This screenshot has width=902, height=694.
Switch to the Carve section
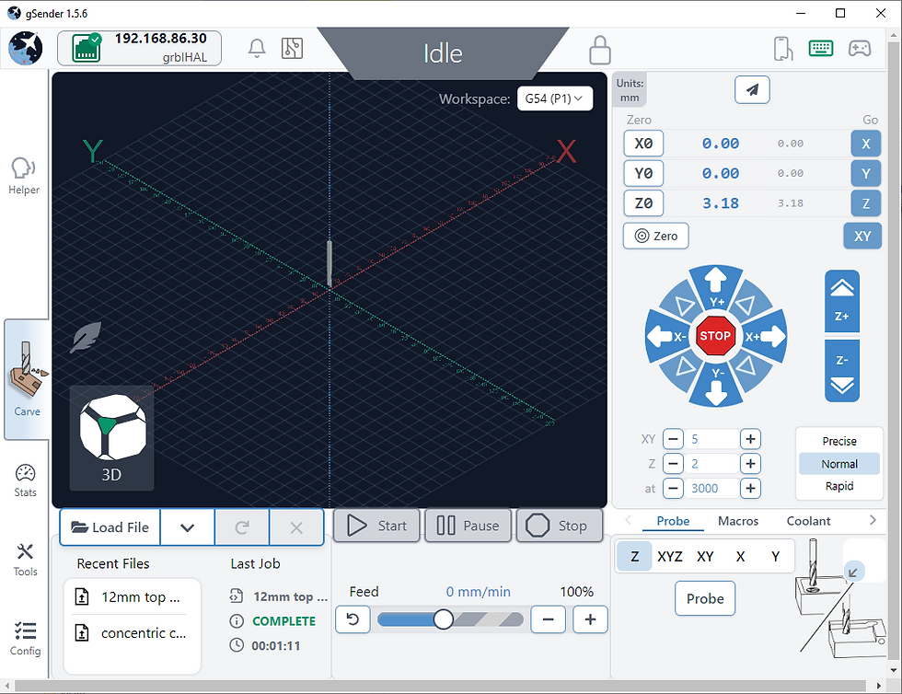27,380
